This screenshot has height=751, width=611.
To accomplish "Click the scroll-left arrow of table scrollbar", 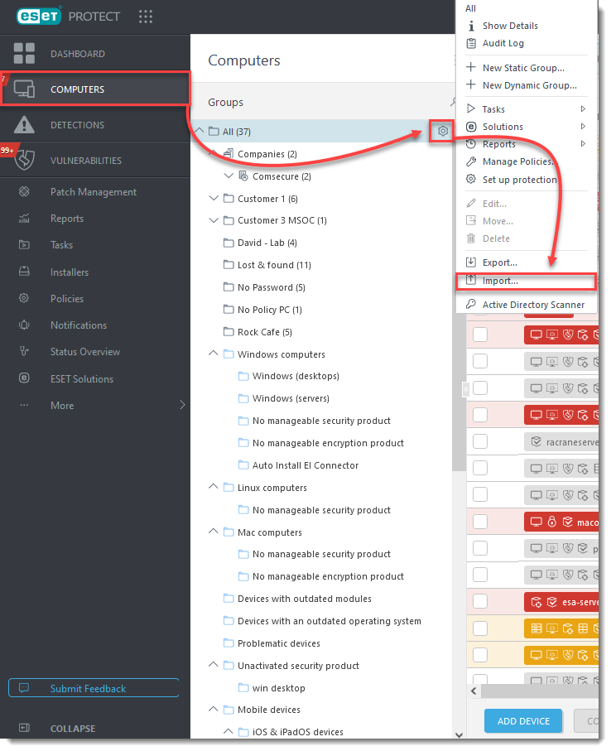I will [x=474, y=691].
